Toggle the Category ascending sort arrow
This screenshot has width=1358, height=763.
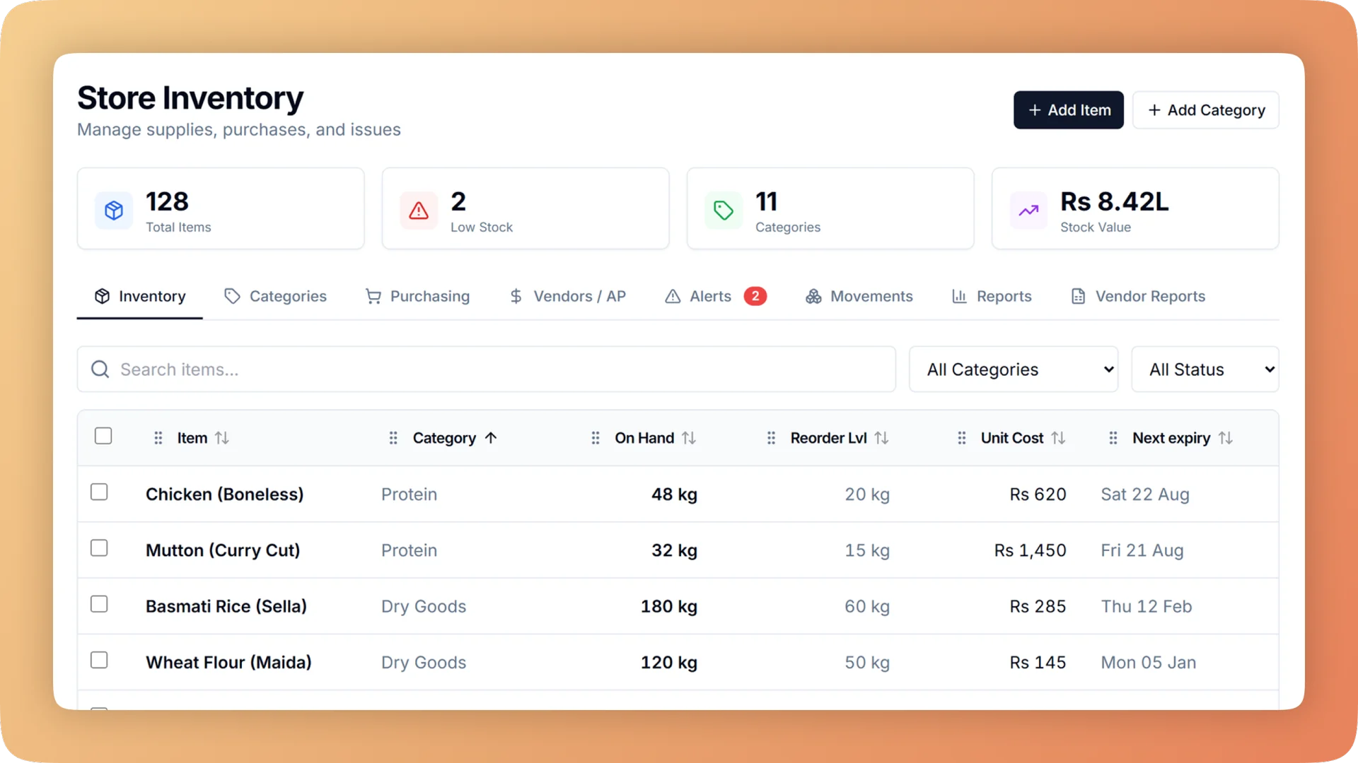[491, 438]
